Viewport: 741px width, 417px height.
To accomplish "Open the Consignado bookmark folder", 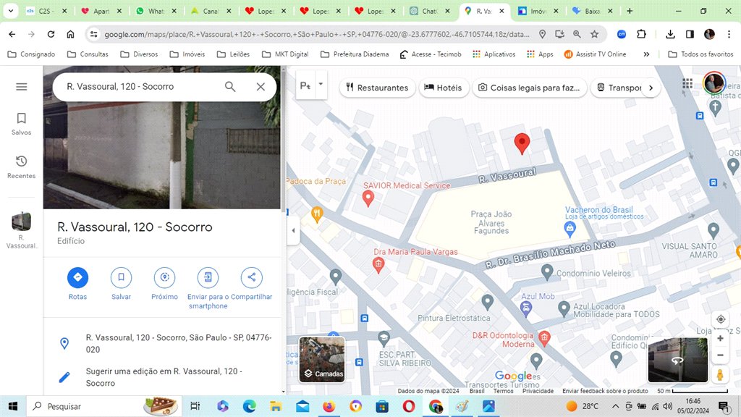I will coord(31,54).
